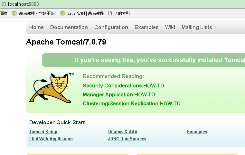Open Manager Application HOW-TO link
245x155 pixels.
click(x=119, y=94)
